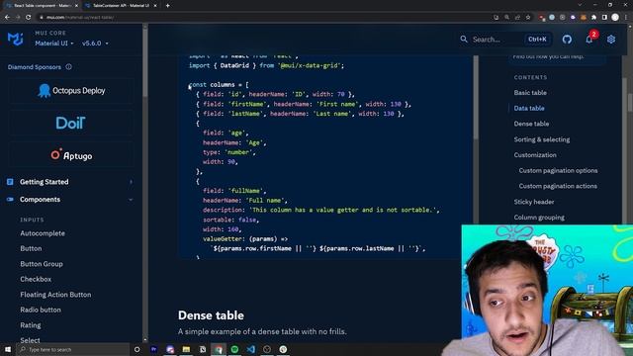Click the 'const columns = [' code line
633x356 pixels.
tap(219, 85)
